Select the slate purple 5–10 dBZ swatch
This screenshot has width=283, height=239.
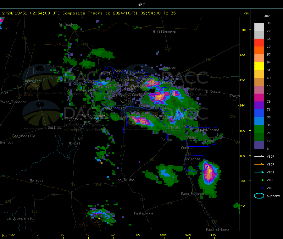(x=259, y=144)
